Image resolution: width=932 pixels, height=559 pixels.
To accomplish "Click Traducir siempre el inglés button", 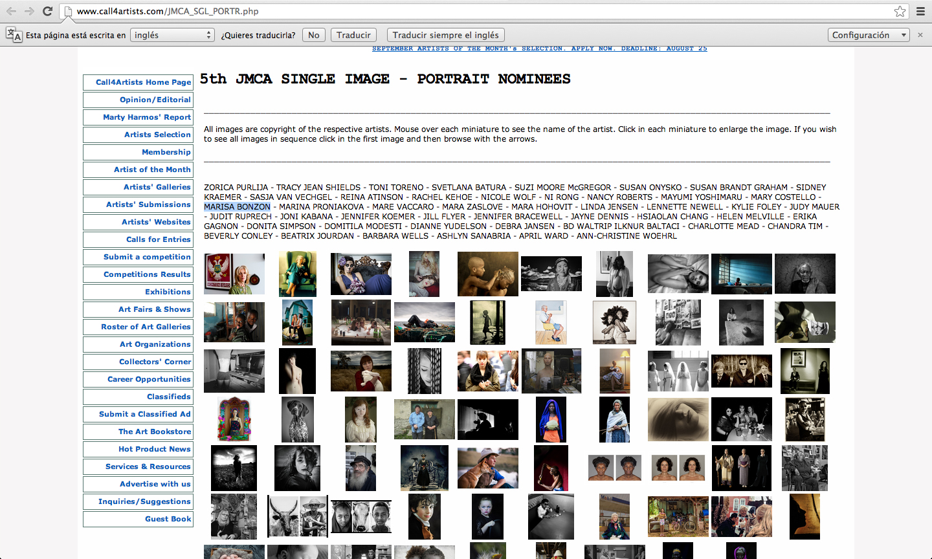I will click(x=445, y=35).
